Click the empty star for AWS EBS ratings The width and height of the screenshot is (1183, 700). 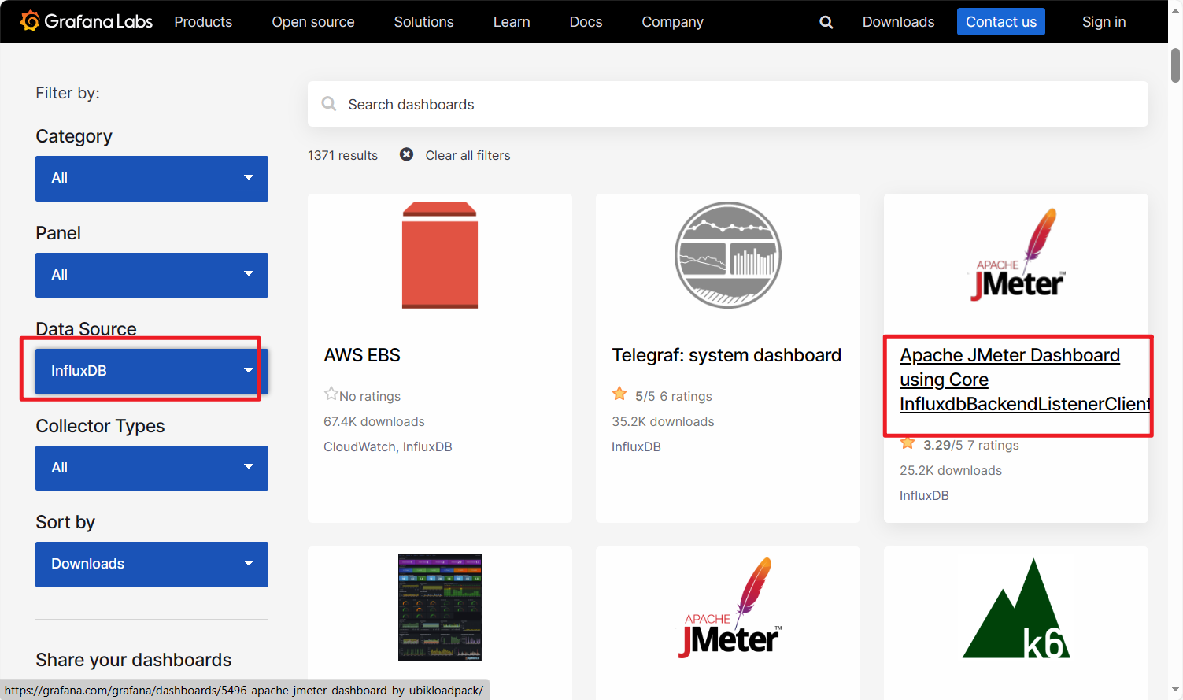[x=331, y=394]
